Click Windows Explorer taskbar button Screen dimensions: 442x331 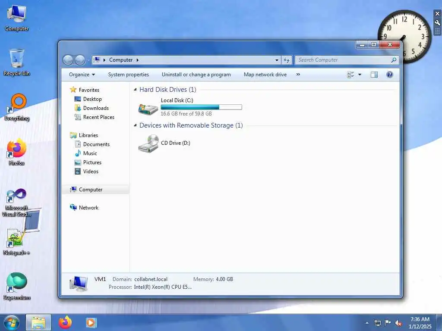pyautogui.click(x=38, y=322)
